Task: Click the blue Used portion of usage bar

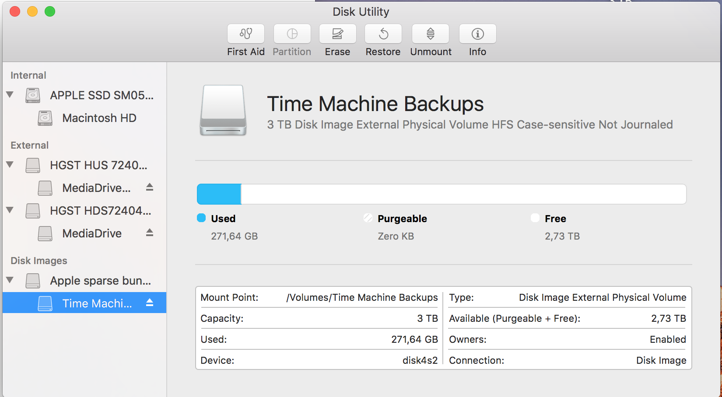Action: click(219, 194)
